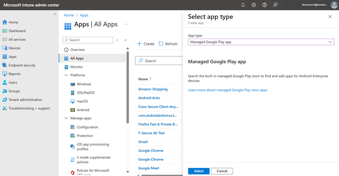Click scroll up arrow of Apps menu
Viewport: 339px width, 176px height.
point(128,48)
